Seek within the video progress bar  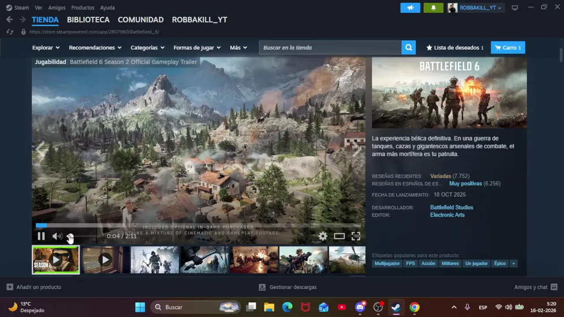click(198, 225)
